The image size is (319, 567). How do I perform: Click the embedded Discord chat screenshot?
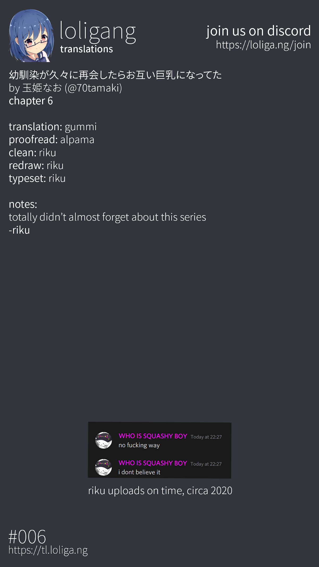[159, 450]
